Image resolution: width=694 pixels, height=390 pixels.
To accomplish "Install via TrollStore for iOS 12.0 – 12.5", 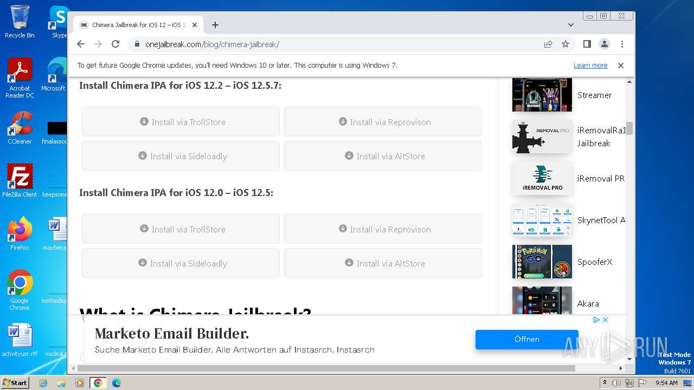I will click(181, 229).
